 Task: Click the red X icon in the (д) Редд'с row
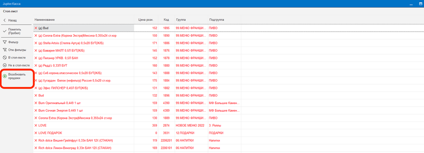(x=36, y=66)
